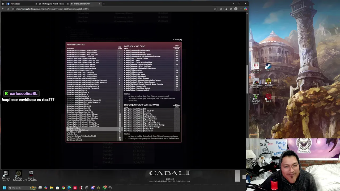Open Video de WhatsApp file icon
The width and height of the screenshot is (340, 191).
tap(31, 176)
